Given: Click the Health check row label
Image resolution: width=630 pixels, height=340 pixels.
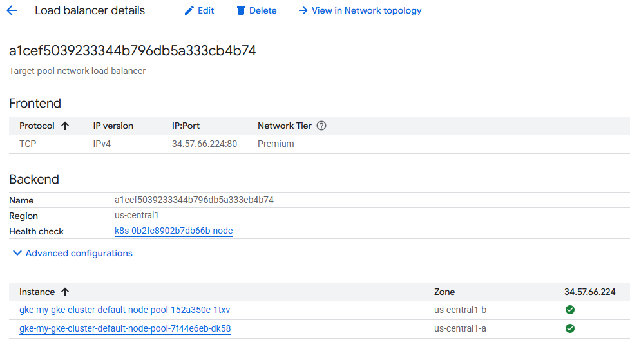Looking at the screenshot, I should [36, 231].
